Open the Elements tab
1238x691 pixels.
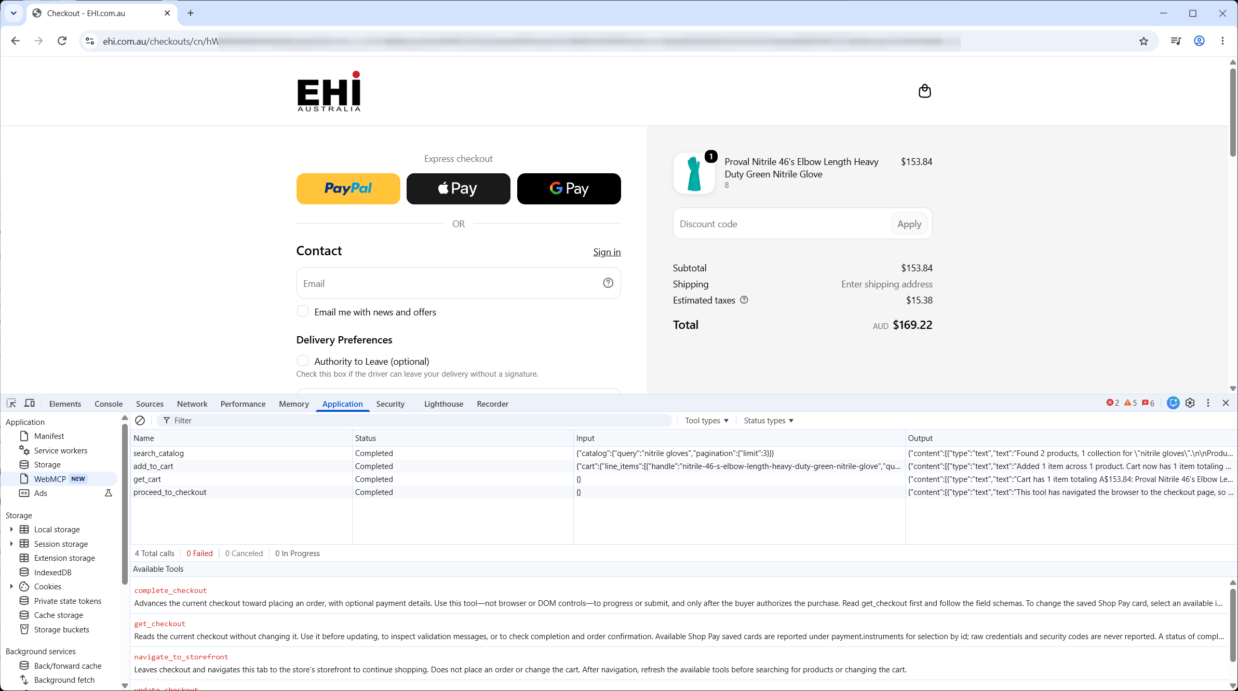pos(65,404)
